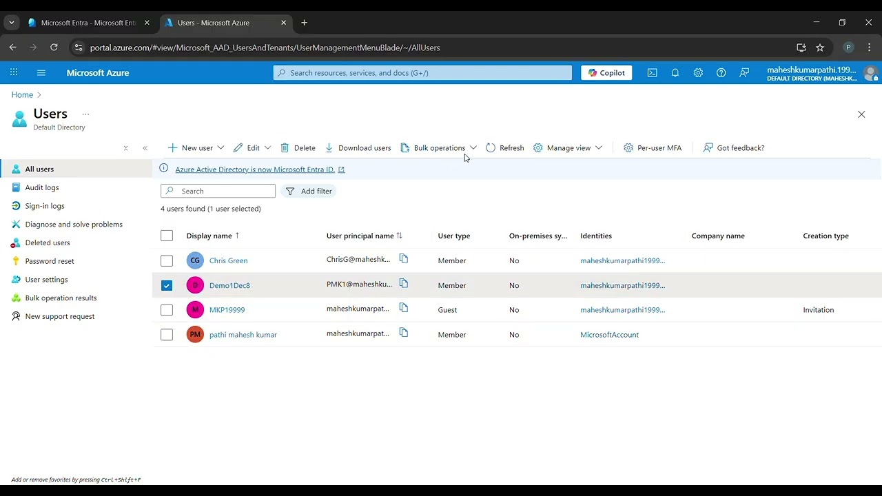Open Chrome tab search dropdown

coord(12,23)
